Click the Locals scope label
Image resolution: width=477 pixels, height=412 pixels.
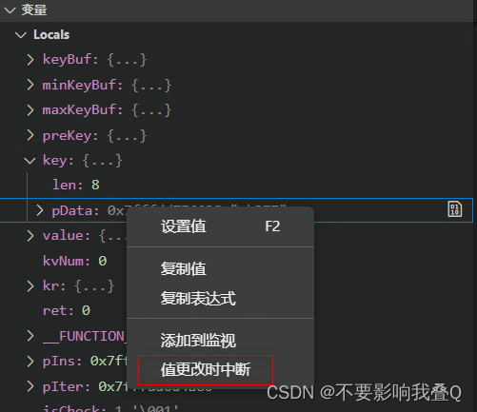(51, 35)
